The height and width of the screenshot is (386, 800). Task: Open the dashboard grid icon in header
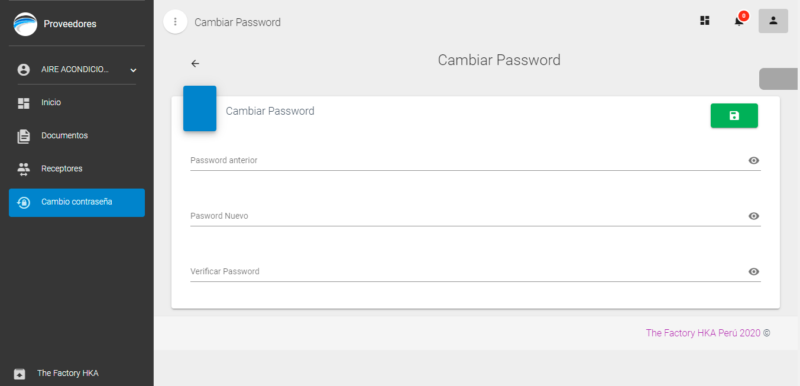704,21
